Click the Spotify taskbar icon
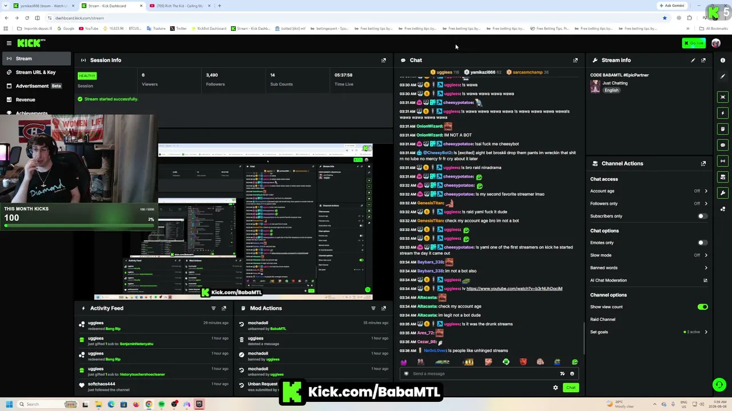 coord(161,404)
